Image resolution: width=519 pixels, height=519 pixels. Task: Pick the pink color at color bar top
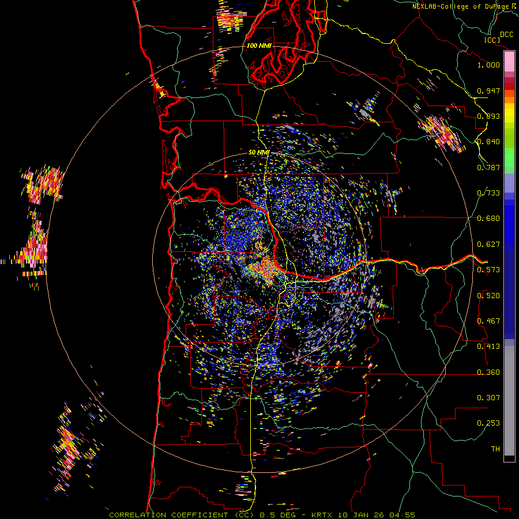[509, 61]
